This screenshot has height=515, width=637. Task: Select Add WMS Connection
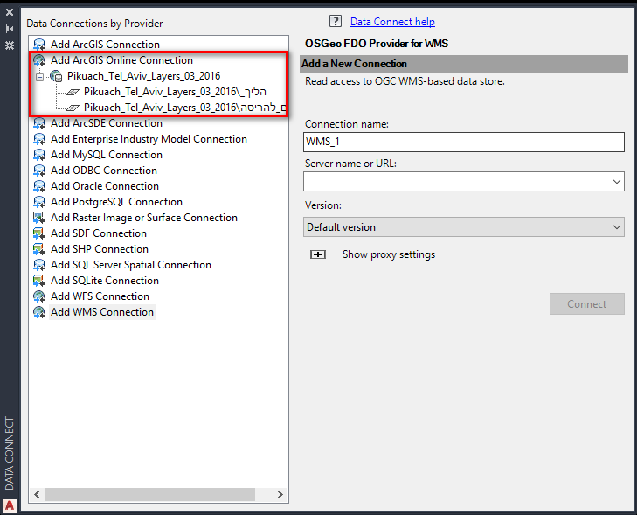(x=102, y=312)
